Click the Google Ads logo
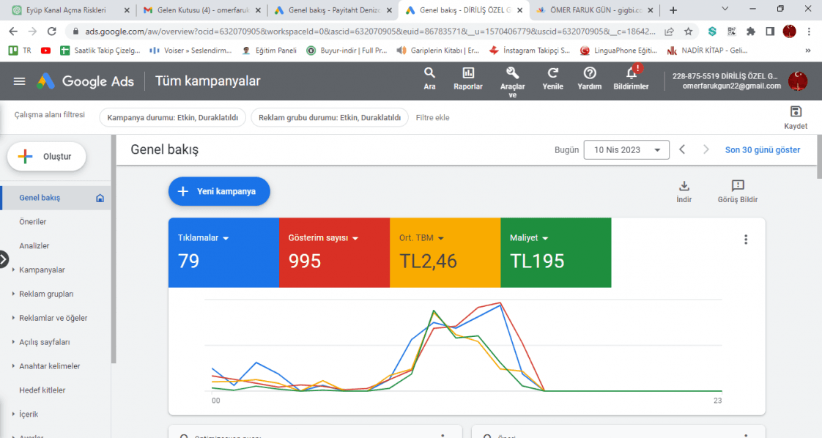This screenshot has width=822, height=438. pyautogui.click(x=86, y=81)
